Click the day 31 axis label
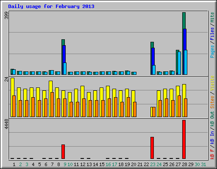The width and height of the screenshot is (217, 169). [x=203, y=164]
